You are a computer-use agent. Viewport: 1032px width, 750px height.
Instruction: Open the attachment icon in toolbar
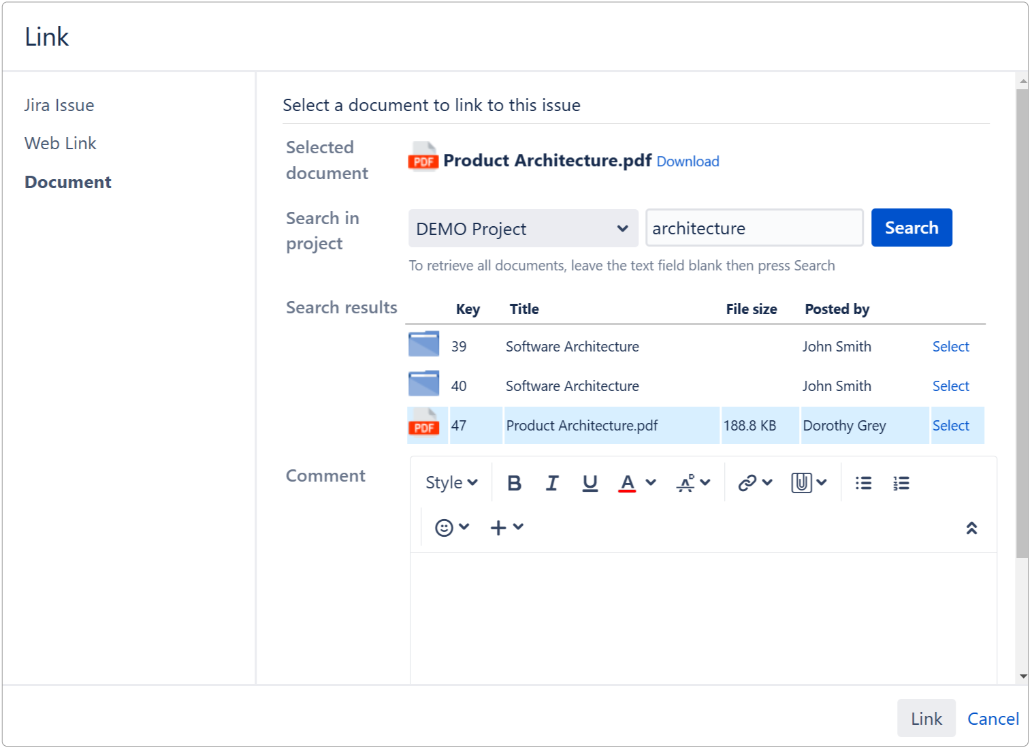[801, 483]
